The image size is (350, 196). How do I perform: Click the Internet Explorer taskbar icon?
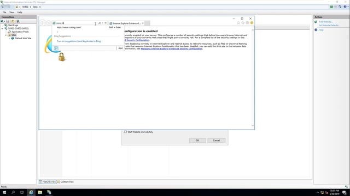click(x=31, y=192)
